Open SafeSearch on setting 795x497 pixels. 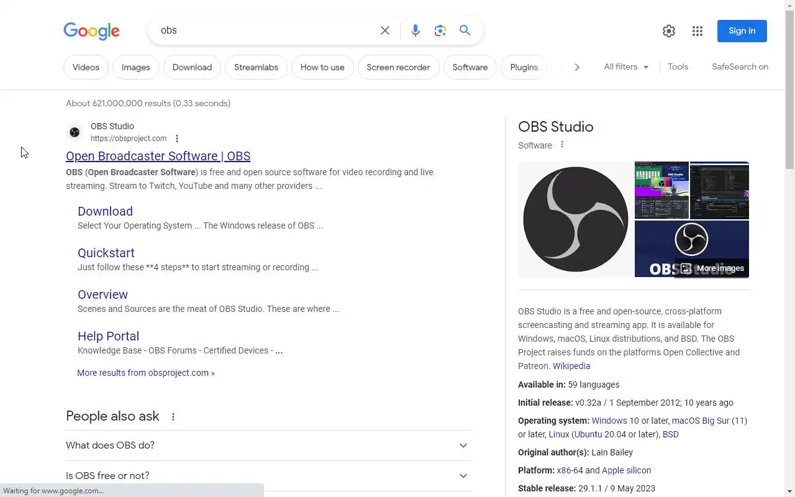(x=740, y=67)
